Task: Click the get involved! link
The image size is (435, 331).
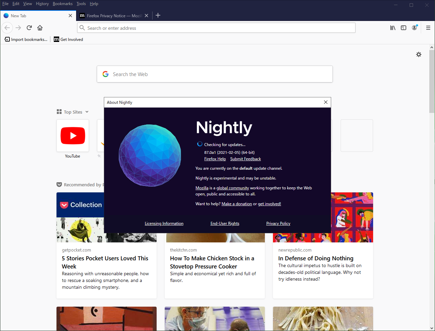Action: [x=270, y=204]
